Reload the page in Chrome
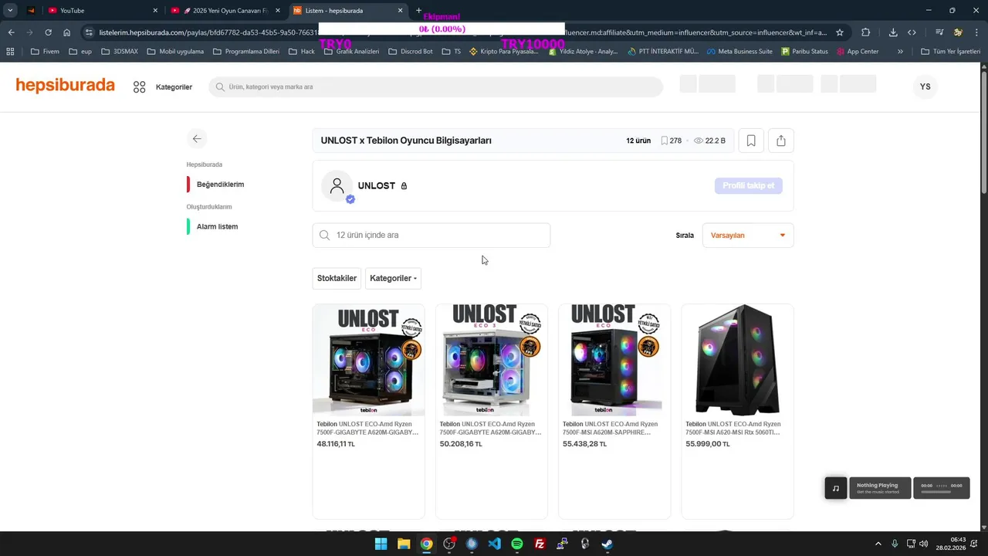 pos(48,32)
